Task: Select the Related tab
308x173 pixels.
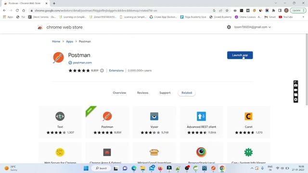Action: click(x=187, y=93)
